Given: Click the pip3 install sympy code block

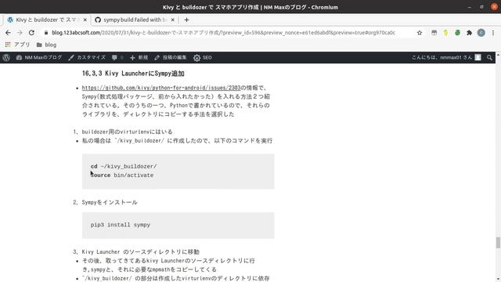Looking at the screenshot, I should click(178, 225).
